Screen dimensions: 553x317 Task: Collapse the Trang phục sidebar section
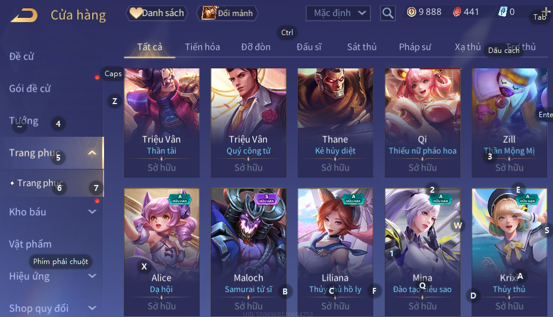click(x=92, y=153)
